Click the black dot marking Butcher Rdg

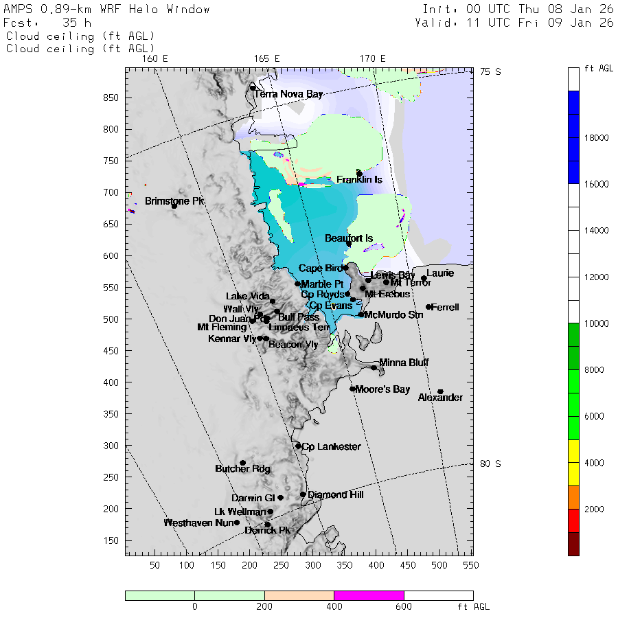click(x=243, y=463)
